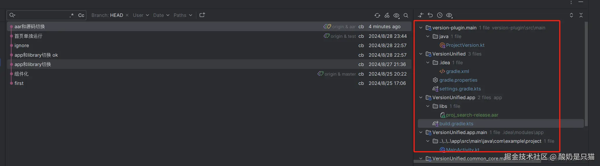Open the log view options eye menu
The width and height of the screenshot is (600, 166).
point(396,15)
